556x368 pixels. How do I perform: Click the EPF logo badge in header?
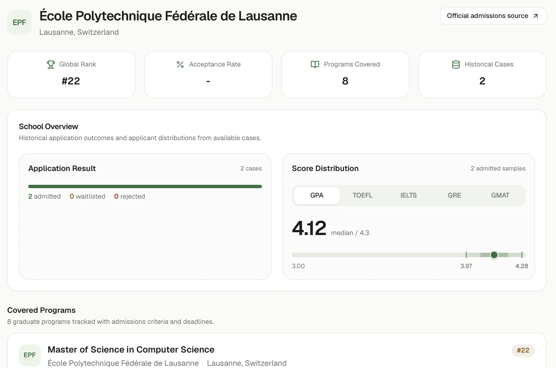coord(19,23)
